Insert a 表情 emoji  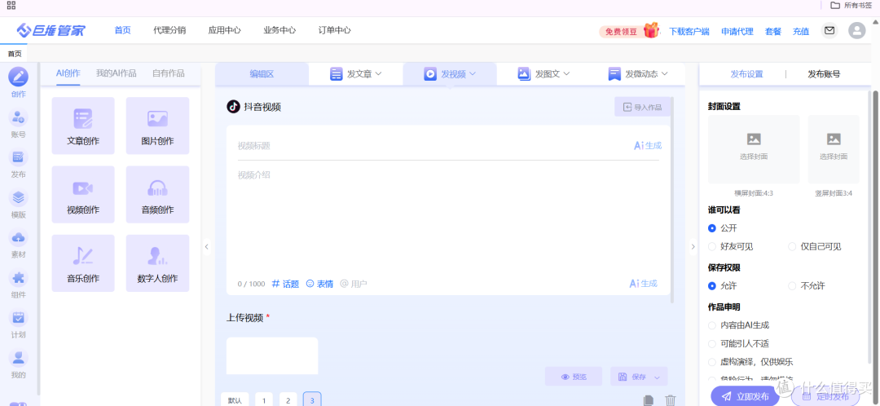[319, 284]
